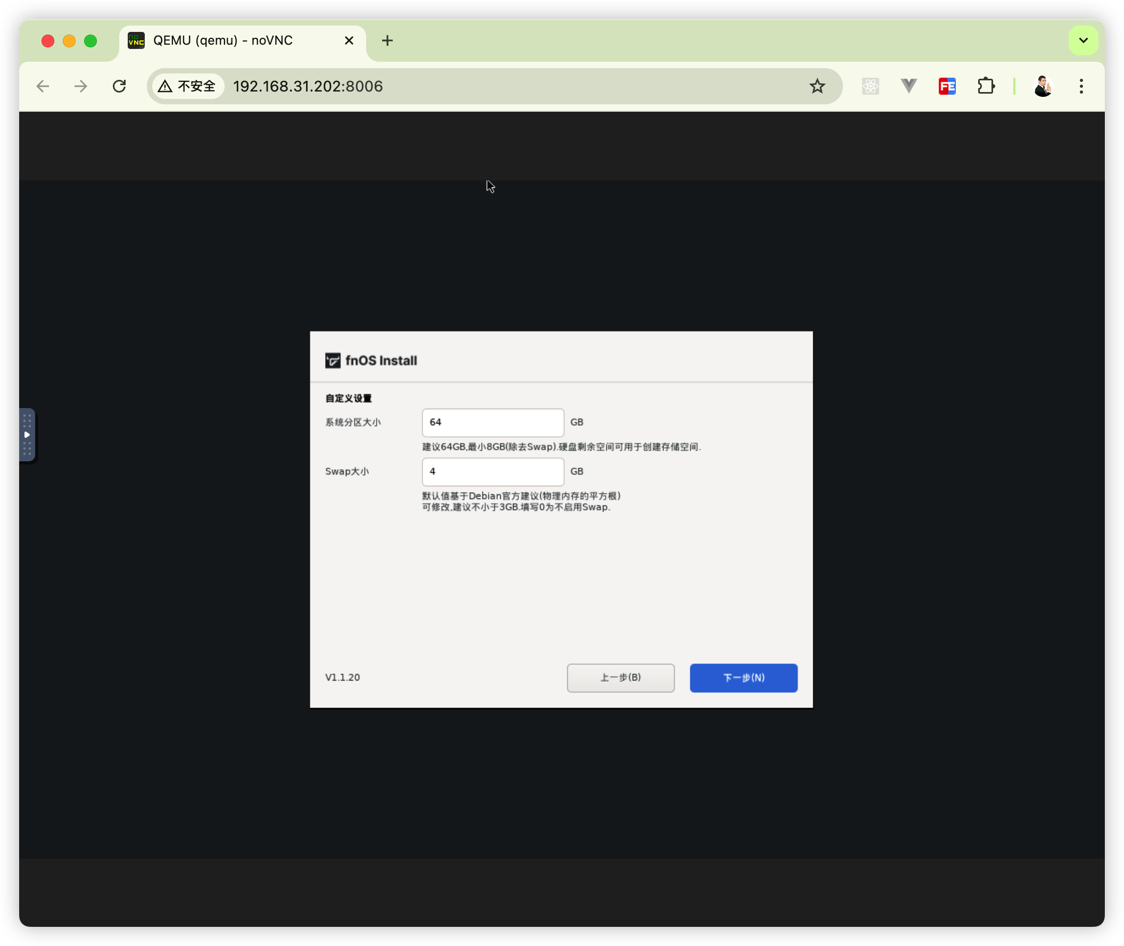This screenshot has height=946, width=1124.
Task: Open Chrome three-dot menu
Action: tap(1081, 86)
